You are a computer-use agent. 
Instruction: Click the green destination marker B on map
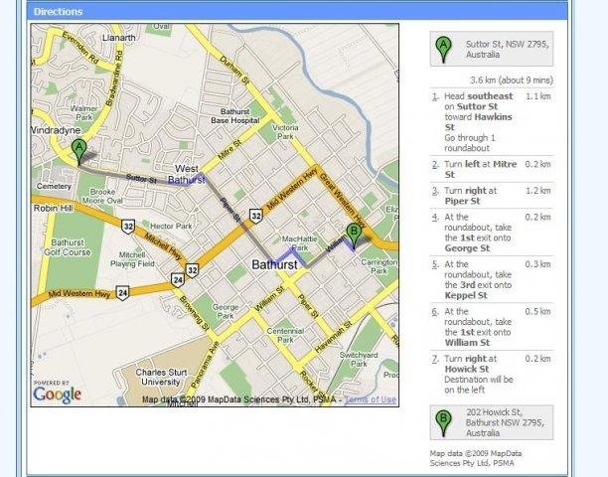click(x=353, y=236)
